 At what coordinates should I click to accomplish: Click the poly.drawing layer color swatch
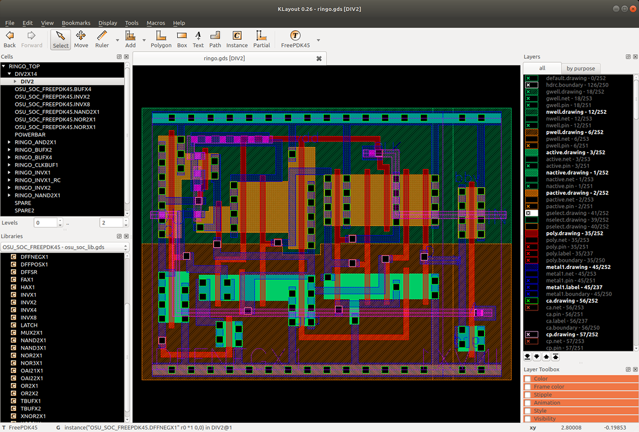click(531, 233)
